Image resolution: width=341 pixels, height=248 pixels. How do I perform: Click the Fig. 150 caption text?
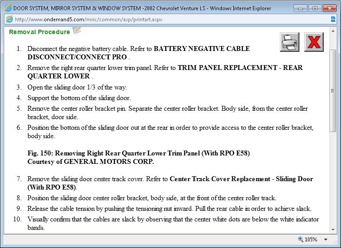pyautogui.click(x=139, y=153)
